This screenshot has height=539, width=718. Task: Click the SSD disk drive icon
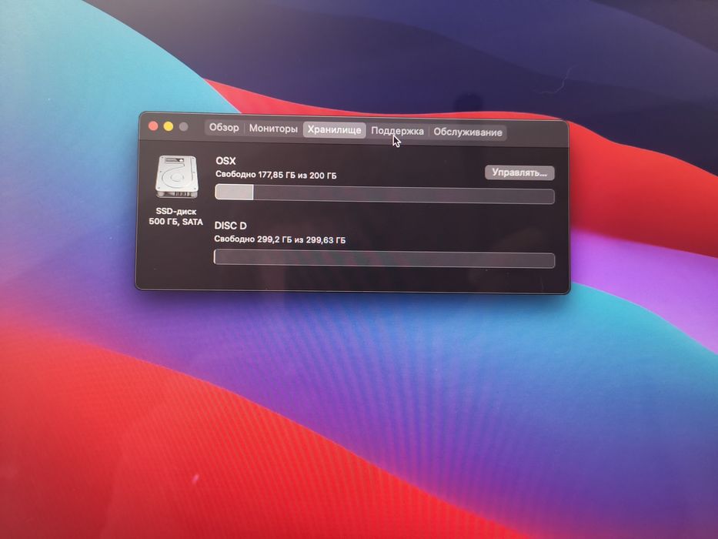click(x=177, y=177)
